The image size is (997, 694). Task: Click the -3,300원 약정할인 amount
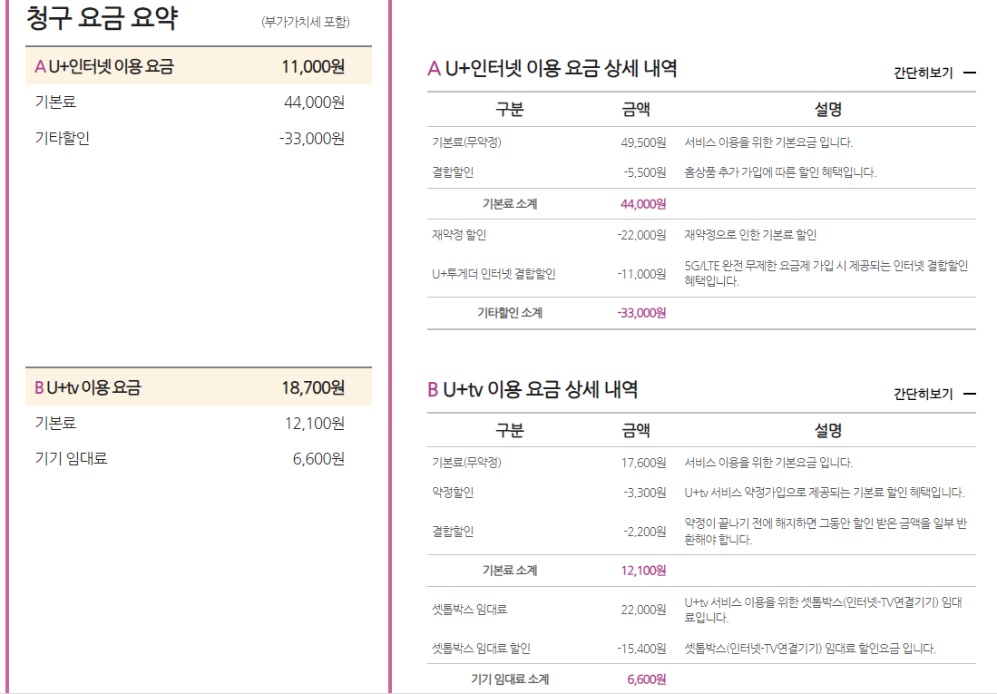click(x=645, y=493)
